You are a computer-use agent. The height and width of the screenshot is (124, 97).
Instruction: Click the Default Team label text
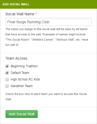click(x=20, y=73)
